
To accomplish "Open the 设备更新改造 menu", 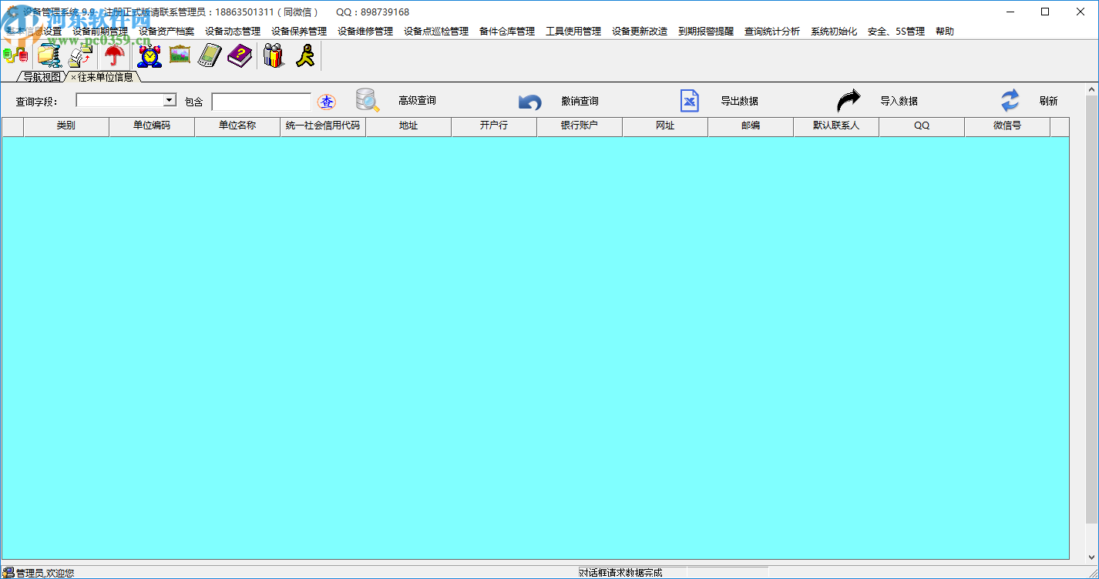I will (640, 32).
